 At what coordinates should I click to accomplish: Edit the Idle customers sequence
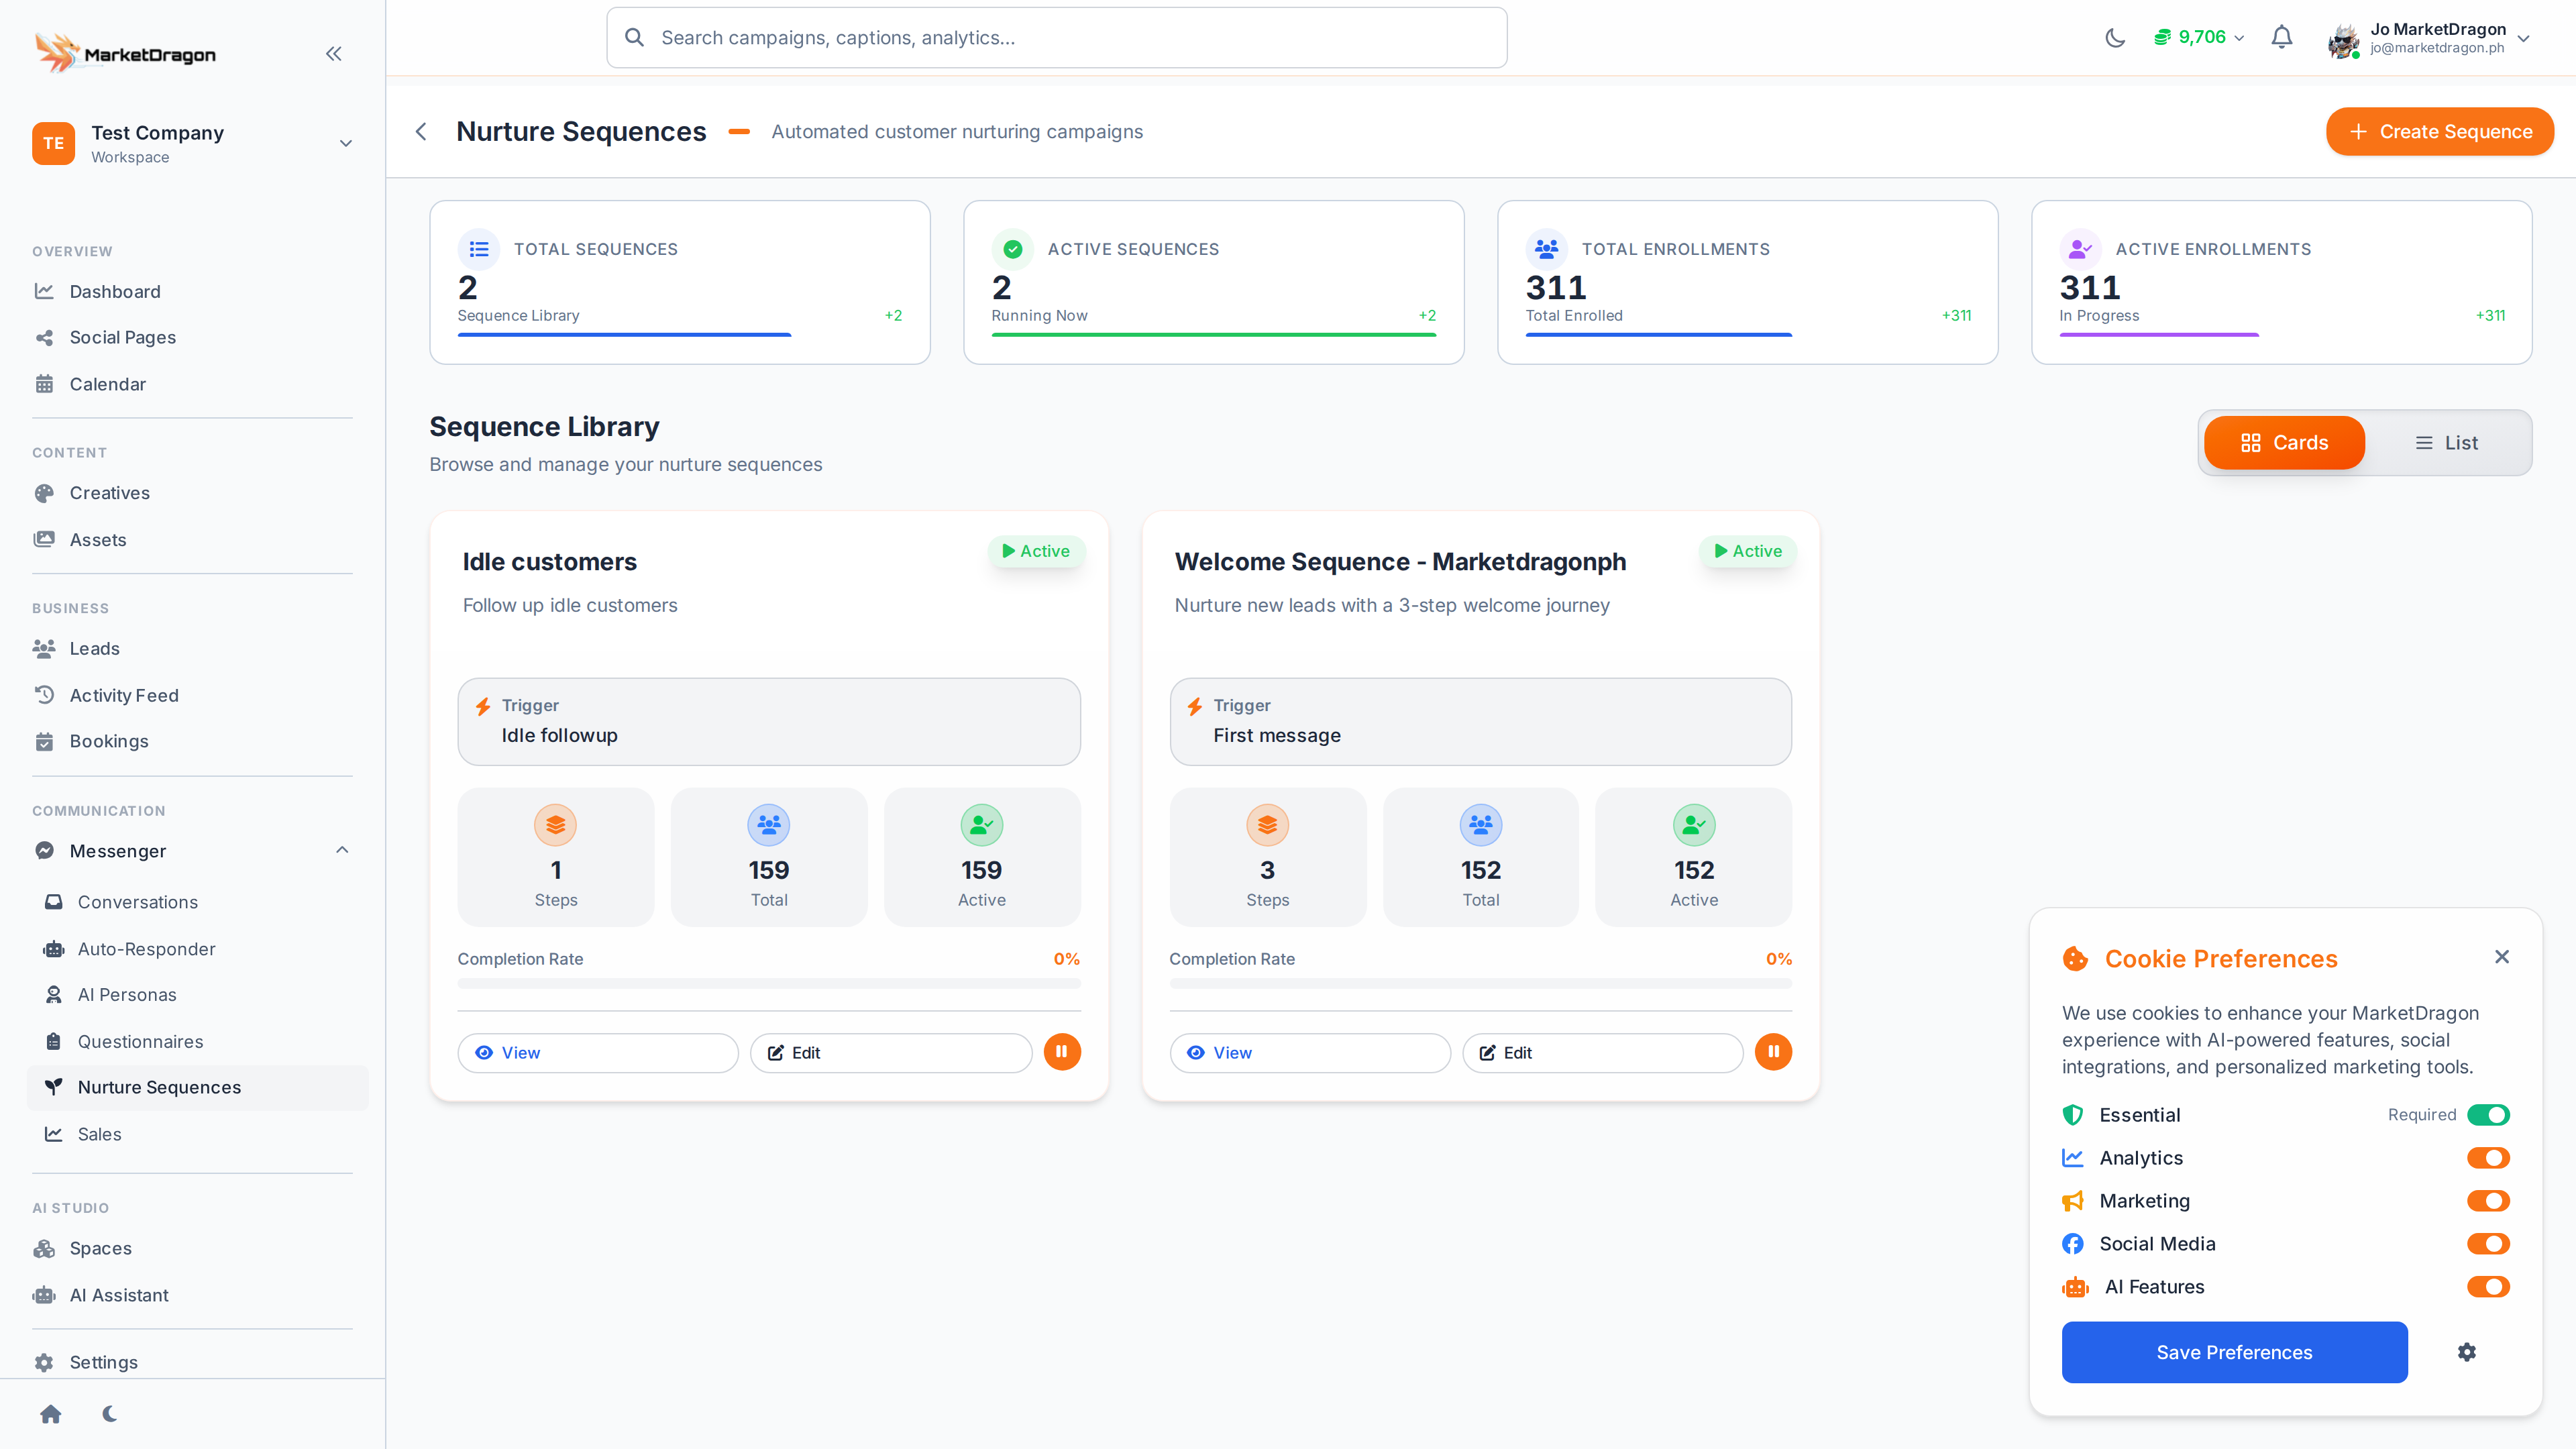891,1053
